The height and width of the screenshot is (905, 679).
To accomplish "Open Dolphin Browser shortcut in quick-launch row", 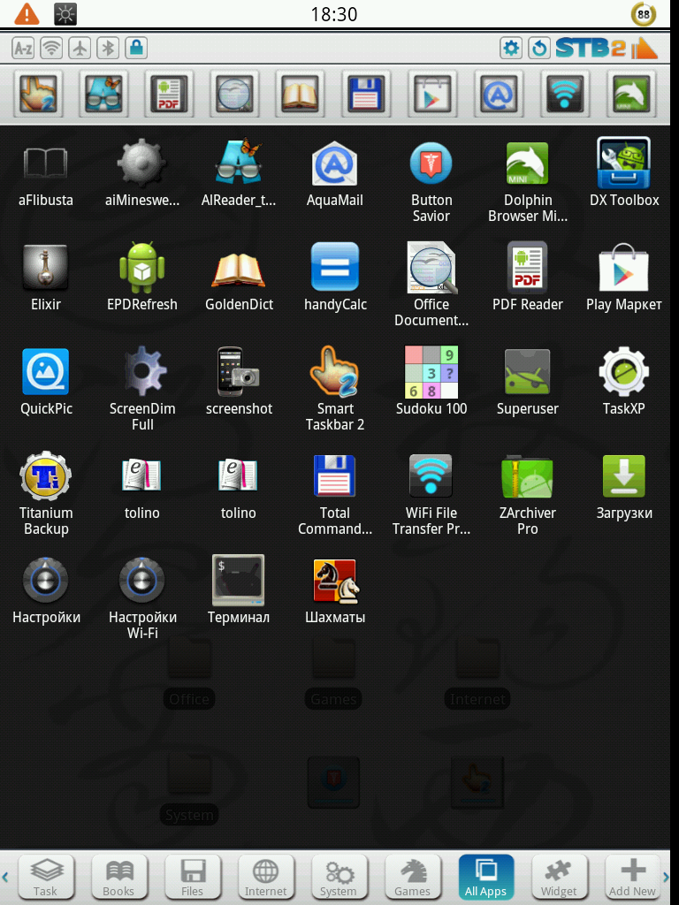I will 631,94.
